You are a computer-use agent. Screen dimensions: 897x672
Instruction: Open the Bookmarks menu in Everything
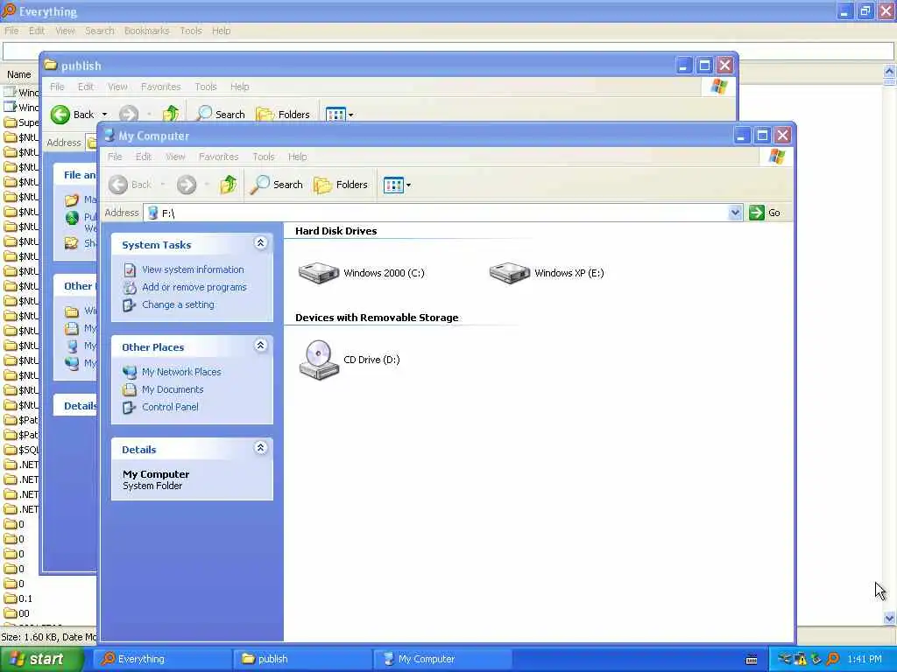pyautogui.click(x=146, y=31)
